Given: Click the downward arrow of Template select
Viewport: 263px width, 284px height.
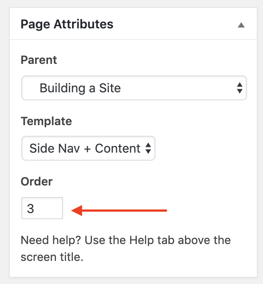Looking at the screenshot, I should [148, 151].
